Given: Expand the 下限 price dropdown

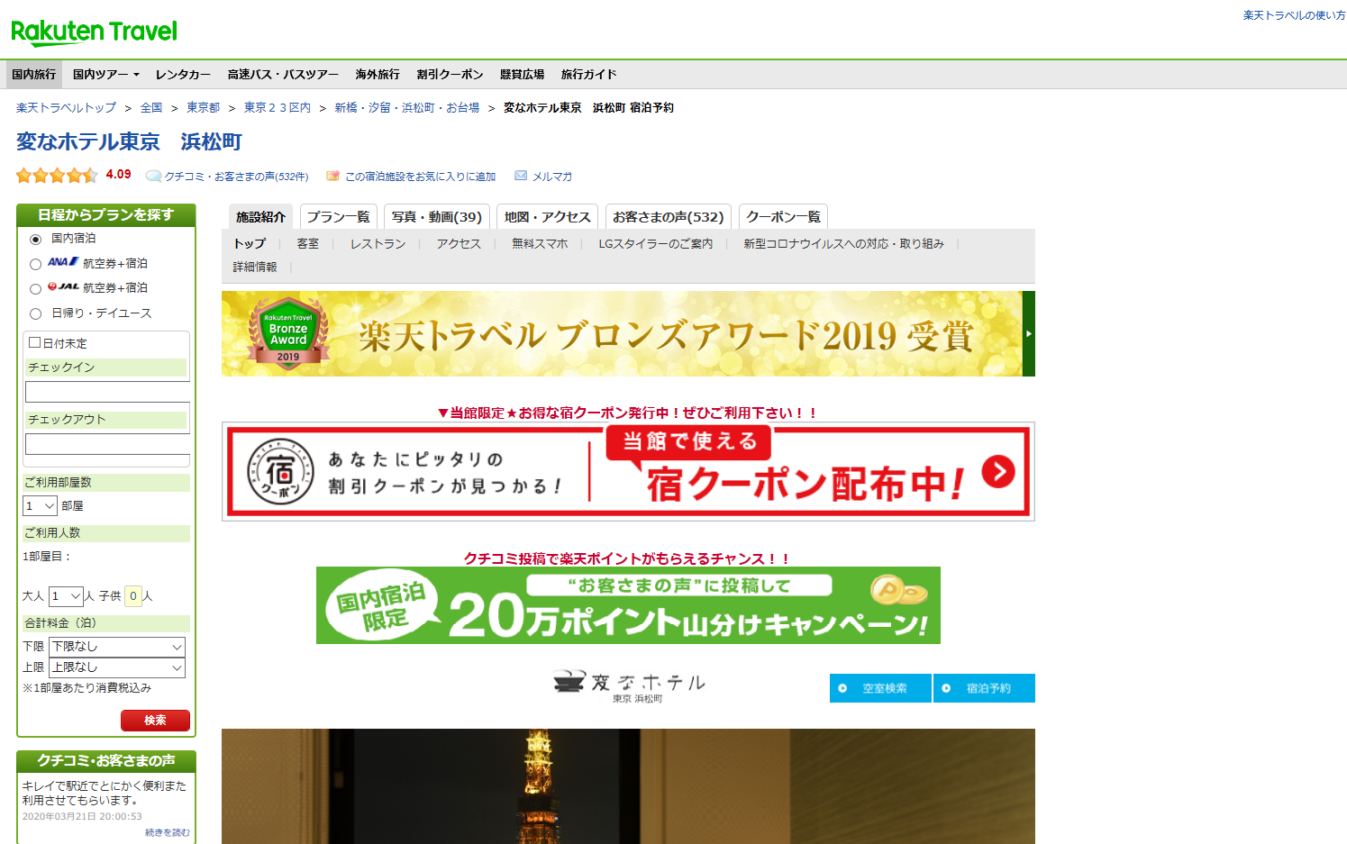Looking at the screenshot, I should click(117, 647).
